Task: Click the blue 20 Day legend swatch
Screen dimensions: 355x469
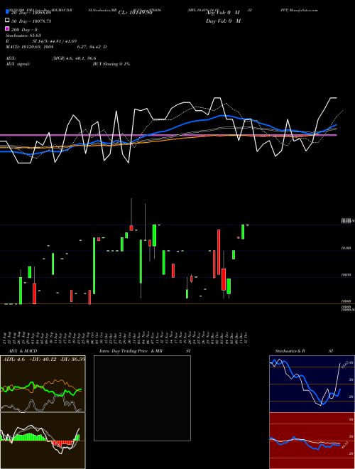Action: point(7,12)
